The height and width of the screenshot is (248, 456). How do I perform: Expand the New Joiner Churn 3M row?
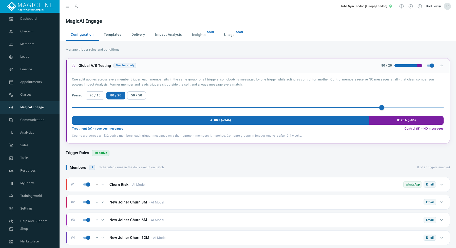pos(442,202)
